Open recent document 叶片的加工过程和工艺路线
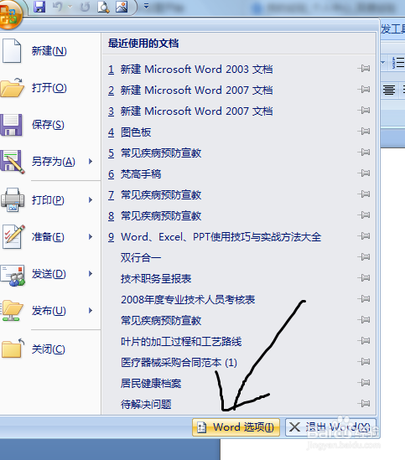 tap(239, 342)
